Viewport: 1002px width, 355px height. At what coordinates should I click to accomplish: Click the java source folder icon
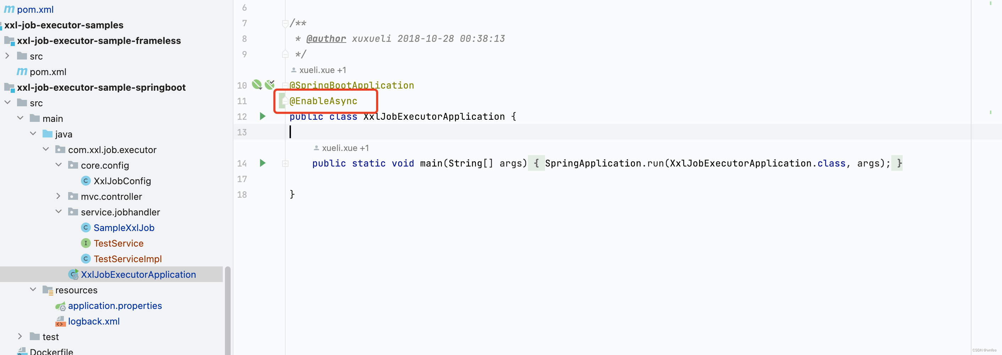point(48,134)
